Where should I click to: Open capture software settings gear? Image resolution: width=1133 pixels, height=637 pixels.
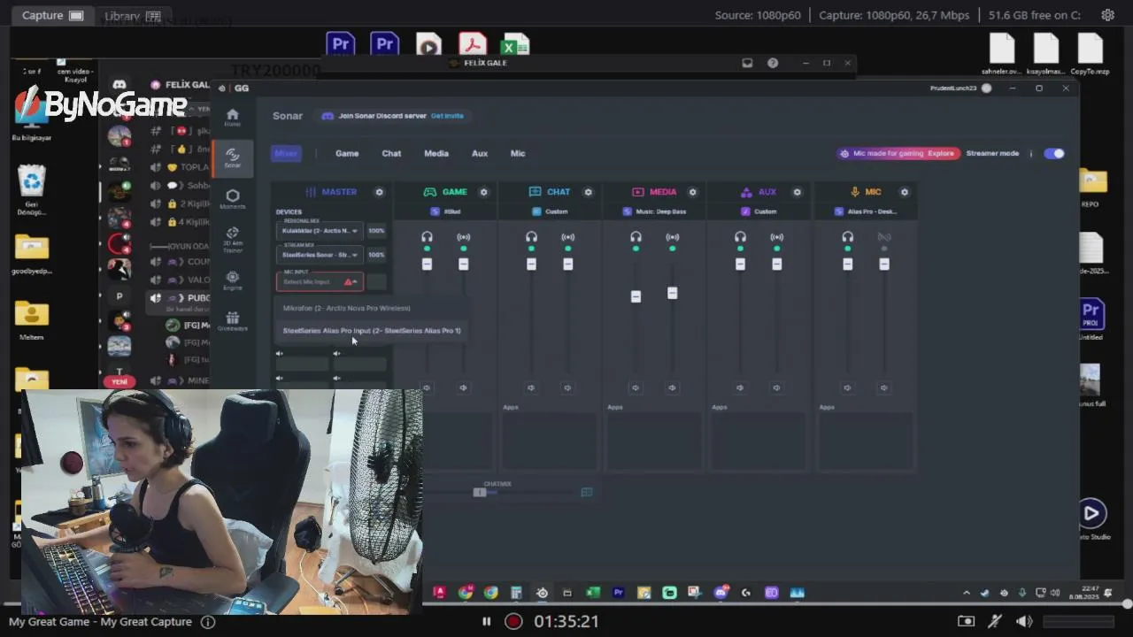[x=1107, y=15]
